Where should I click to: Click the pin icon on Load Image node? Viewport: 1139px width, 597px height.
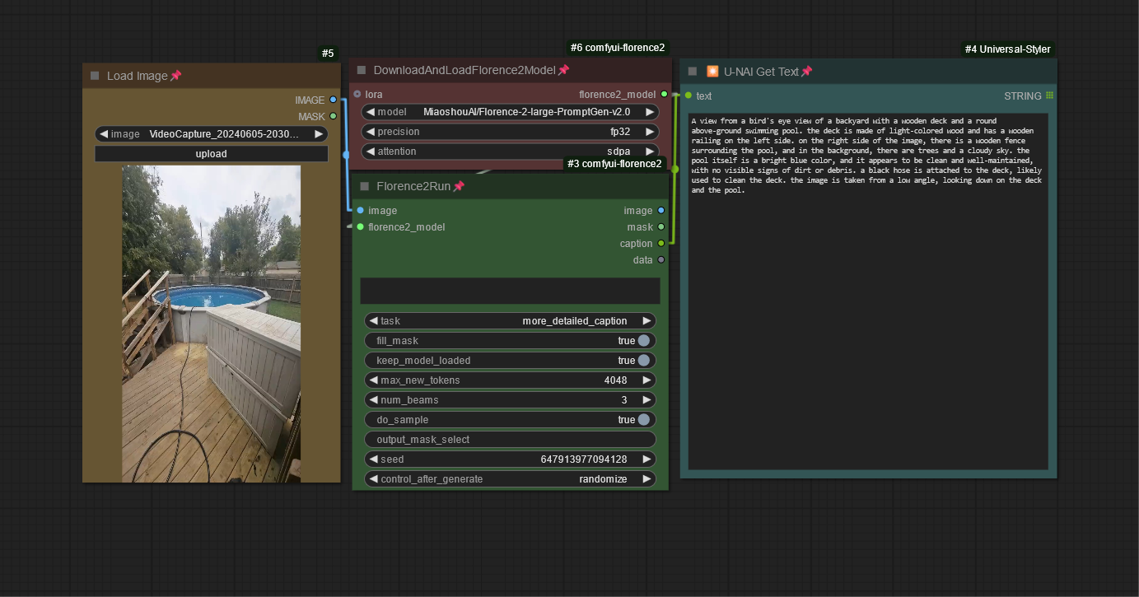click(x=175, y=76)
